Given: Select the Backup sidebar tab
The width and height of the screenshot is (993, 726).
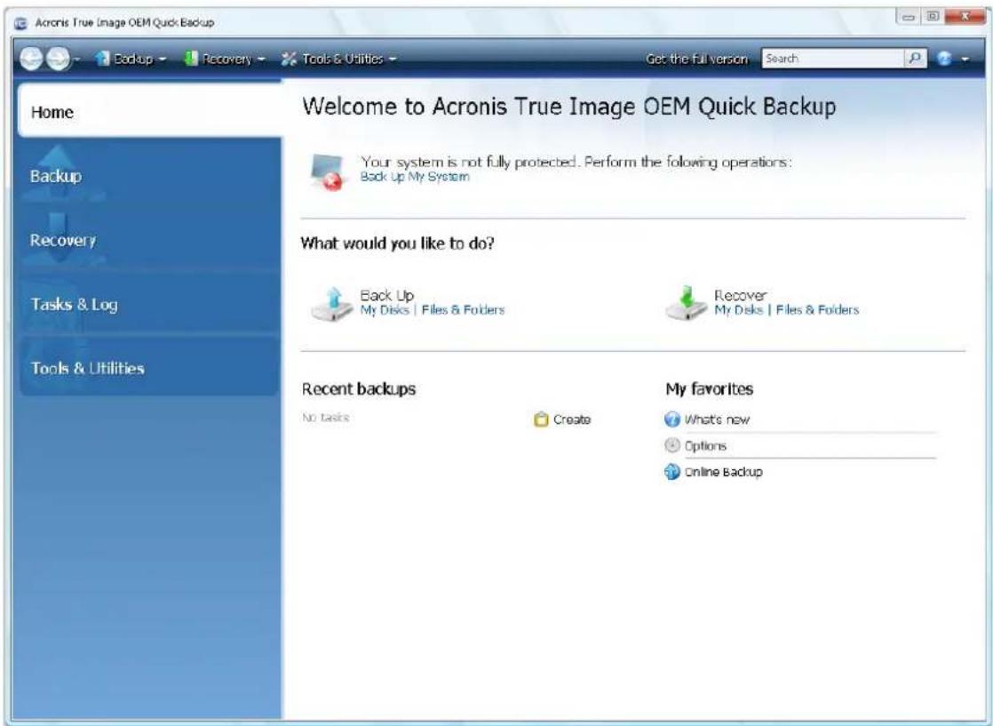Looking at the screenshot, I should [149, 175].
